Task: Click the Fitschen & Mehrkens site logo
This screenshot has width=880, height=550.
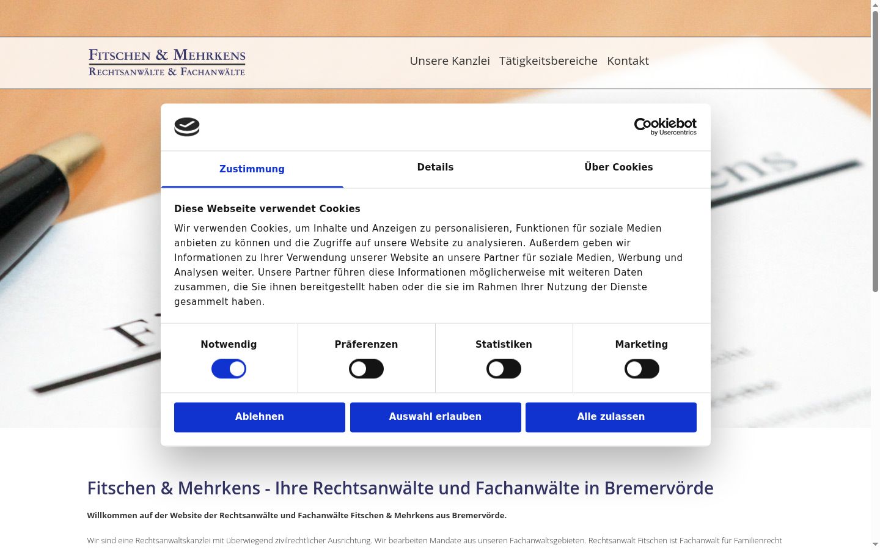Action: point(167,62)
